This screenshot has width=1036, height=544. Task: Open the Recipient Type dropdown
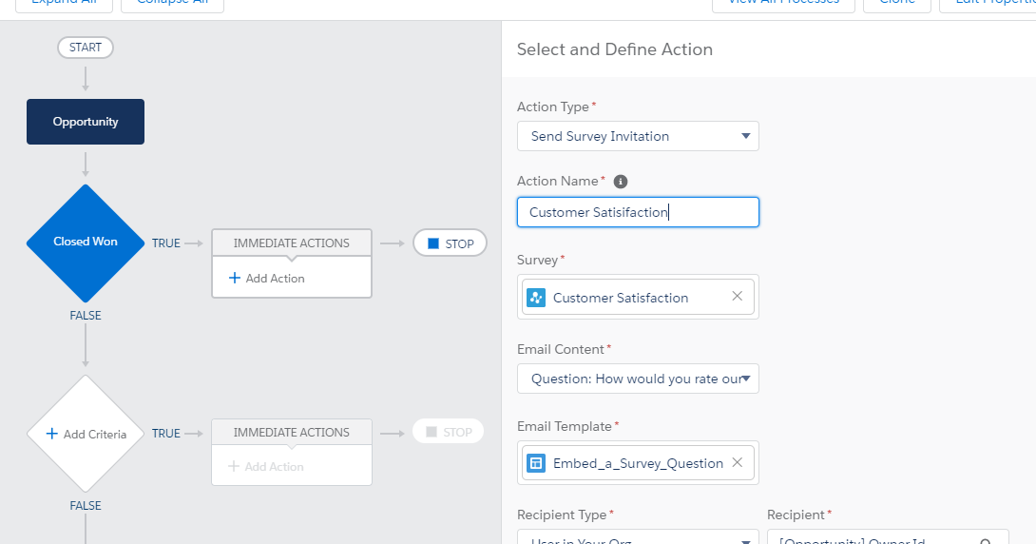coord(638,540)
